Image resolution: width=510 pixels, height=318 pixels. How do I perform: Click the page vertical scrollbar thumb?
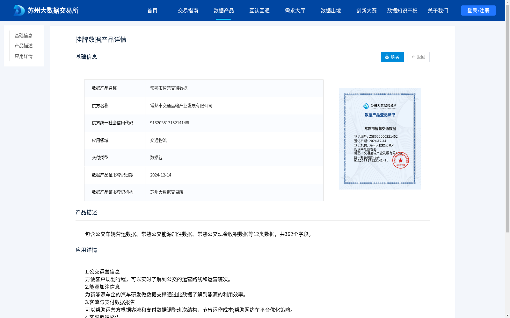[x=507, y=118]
